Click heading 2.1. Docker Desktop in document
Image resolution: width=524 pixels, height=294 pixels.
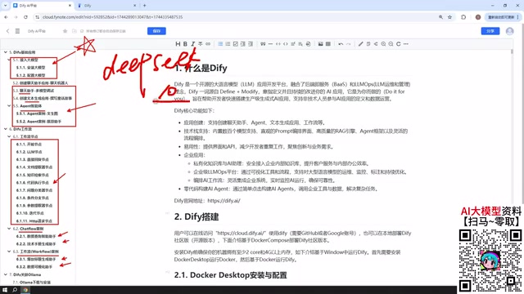231,275
